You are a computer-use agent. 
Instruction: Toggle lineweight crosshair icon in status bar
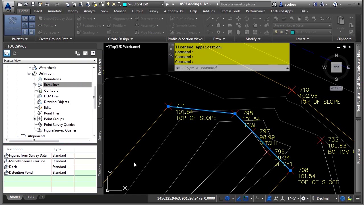pyautogui.click(x=257, y=198)
